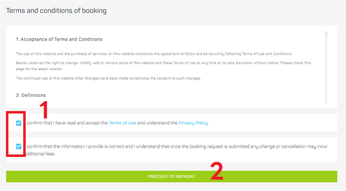Click the red number 1 annotation

coord(44,110)
